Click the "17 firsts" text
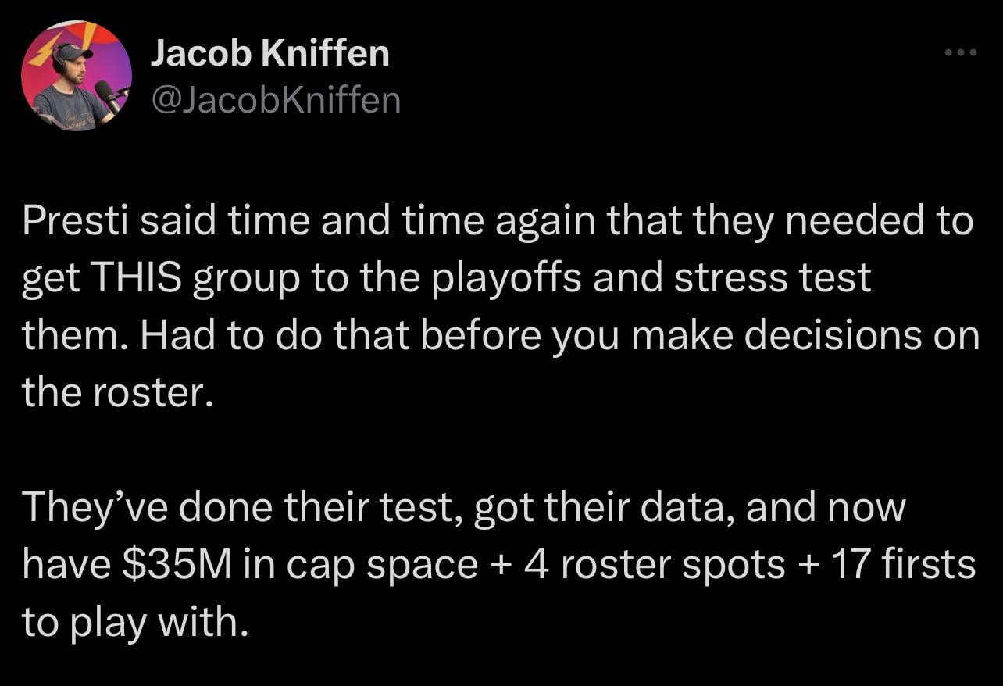This screenshot has height=686, width=1003. [x=905, y=565]
